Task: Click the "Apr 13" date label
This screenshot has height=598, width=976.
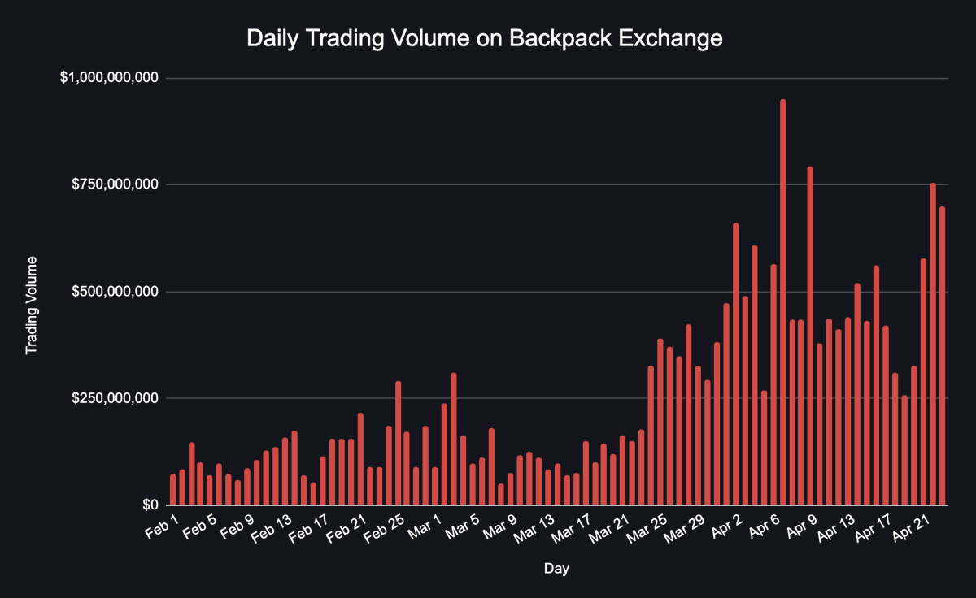Action: coord(838,526)
